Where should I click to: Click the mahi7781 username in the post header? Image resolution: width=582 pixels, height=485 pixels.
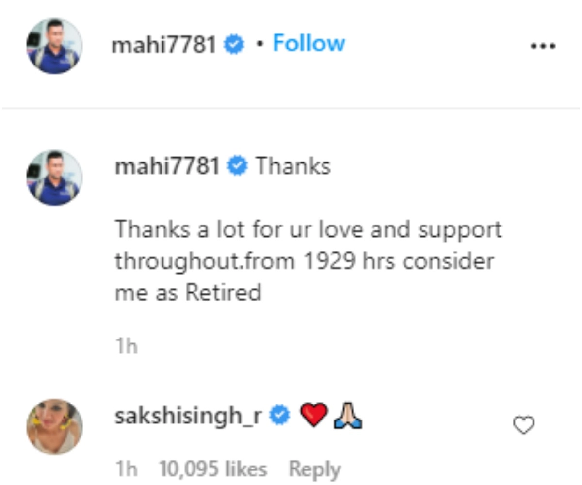pyautogui.click(x=163, y=45)
